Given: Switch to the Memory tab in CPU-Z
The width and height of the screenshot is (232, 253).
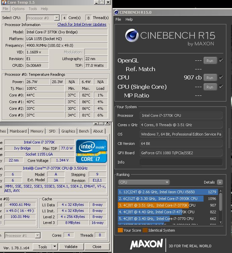Looking at the screenshot, I should pyautogui.click(x=37, y=131).
